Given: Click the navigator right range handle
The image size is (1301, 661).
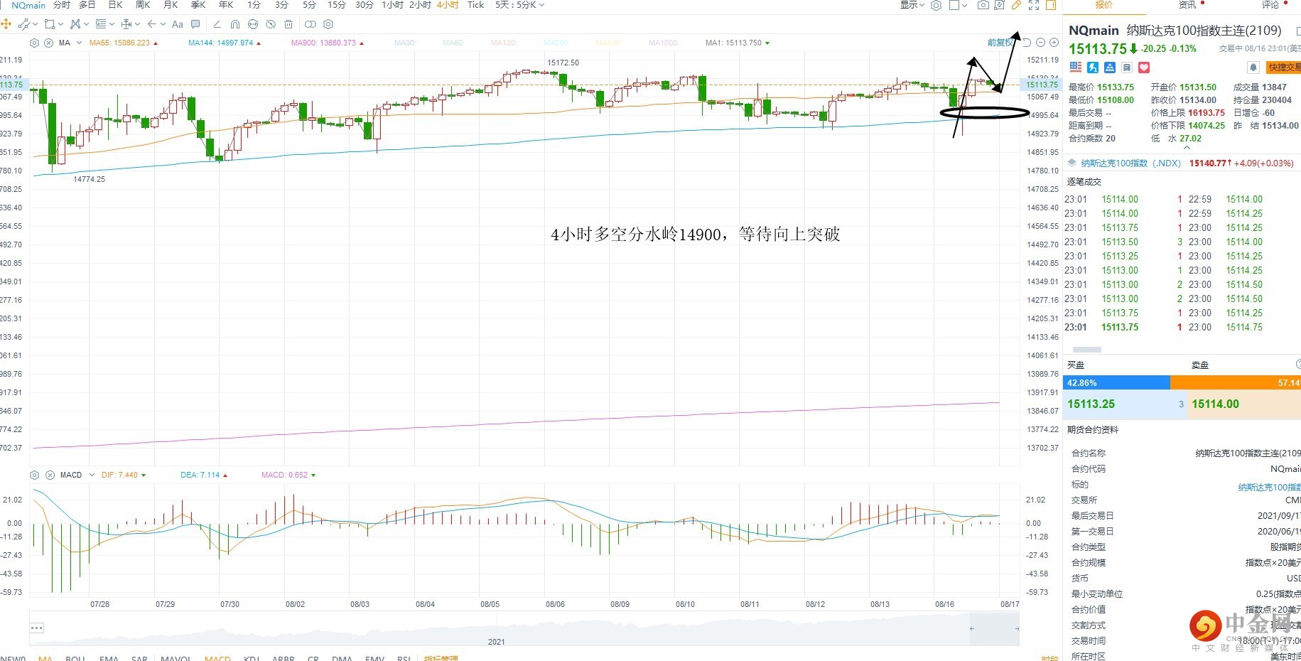Looking at the screenshot, I should [1017, 628].
